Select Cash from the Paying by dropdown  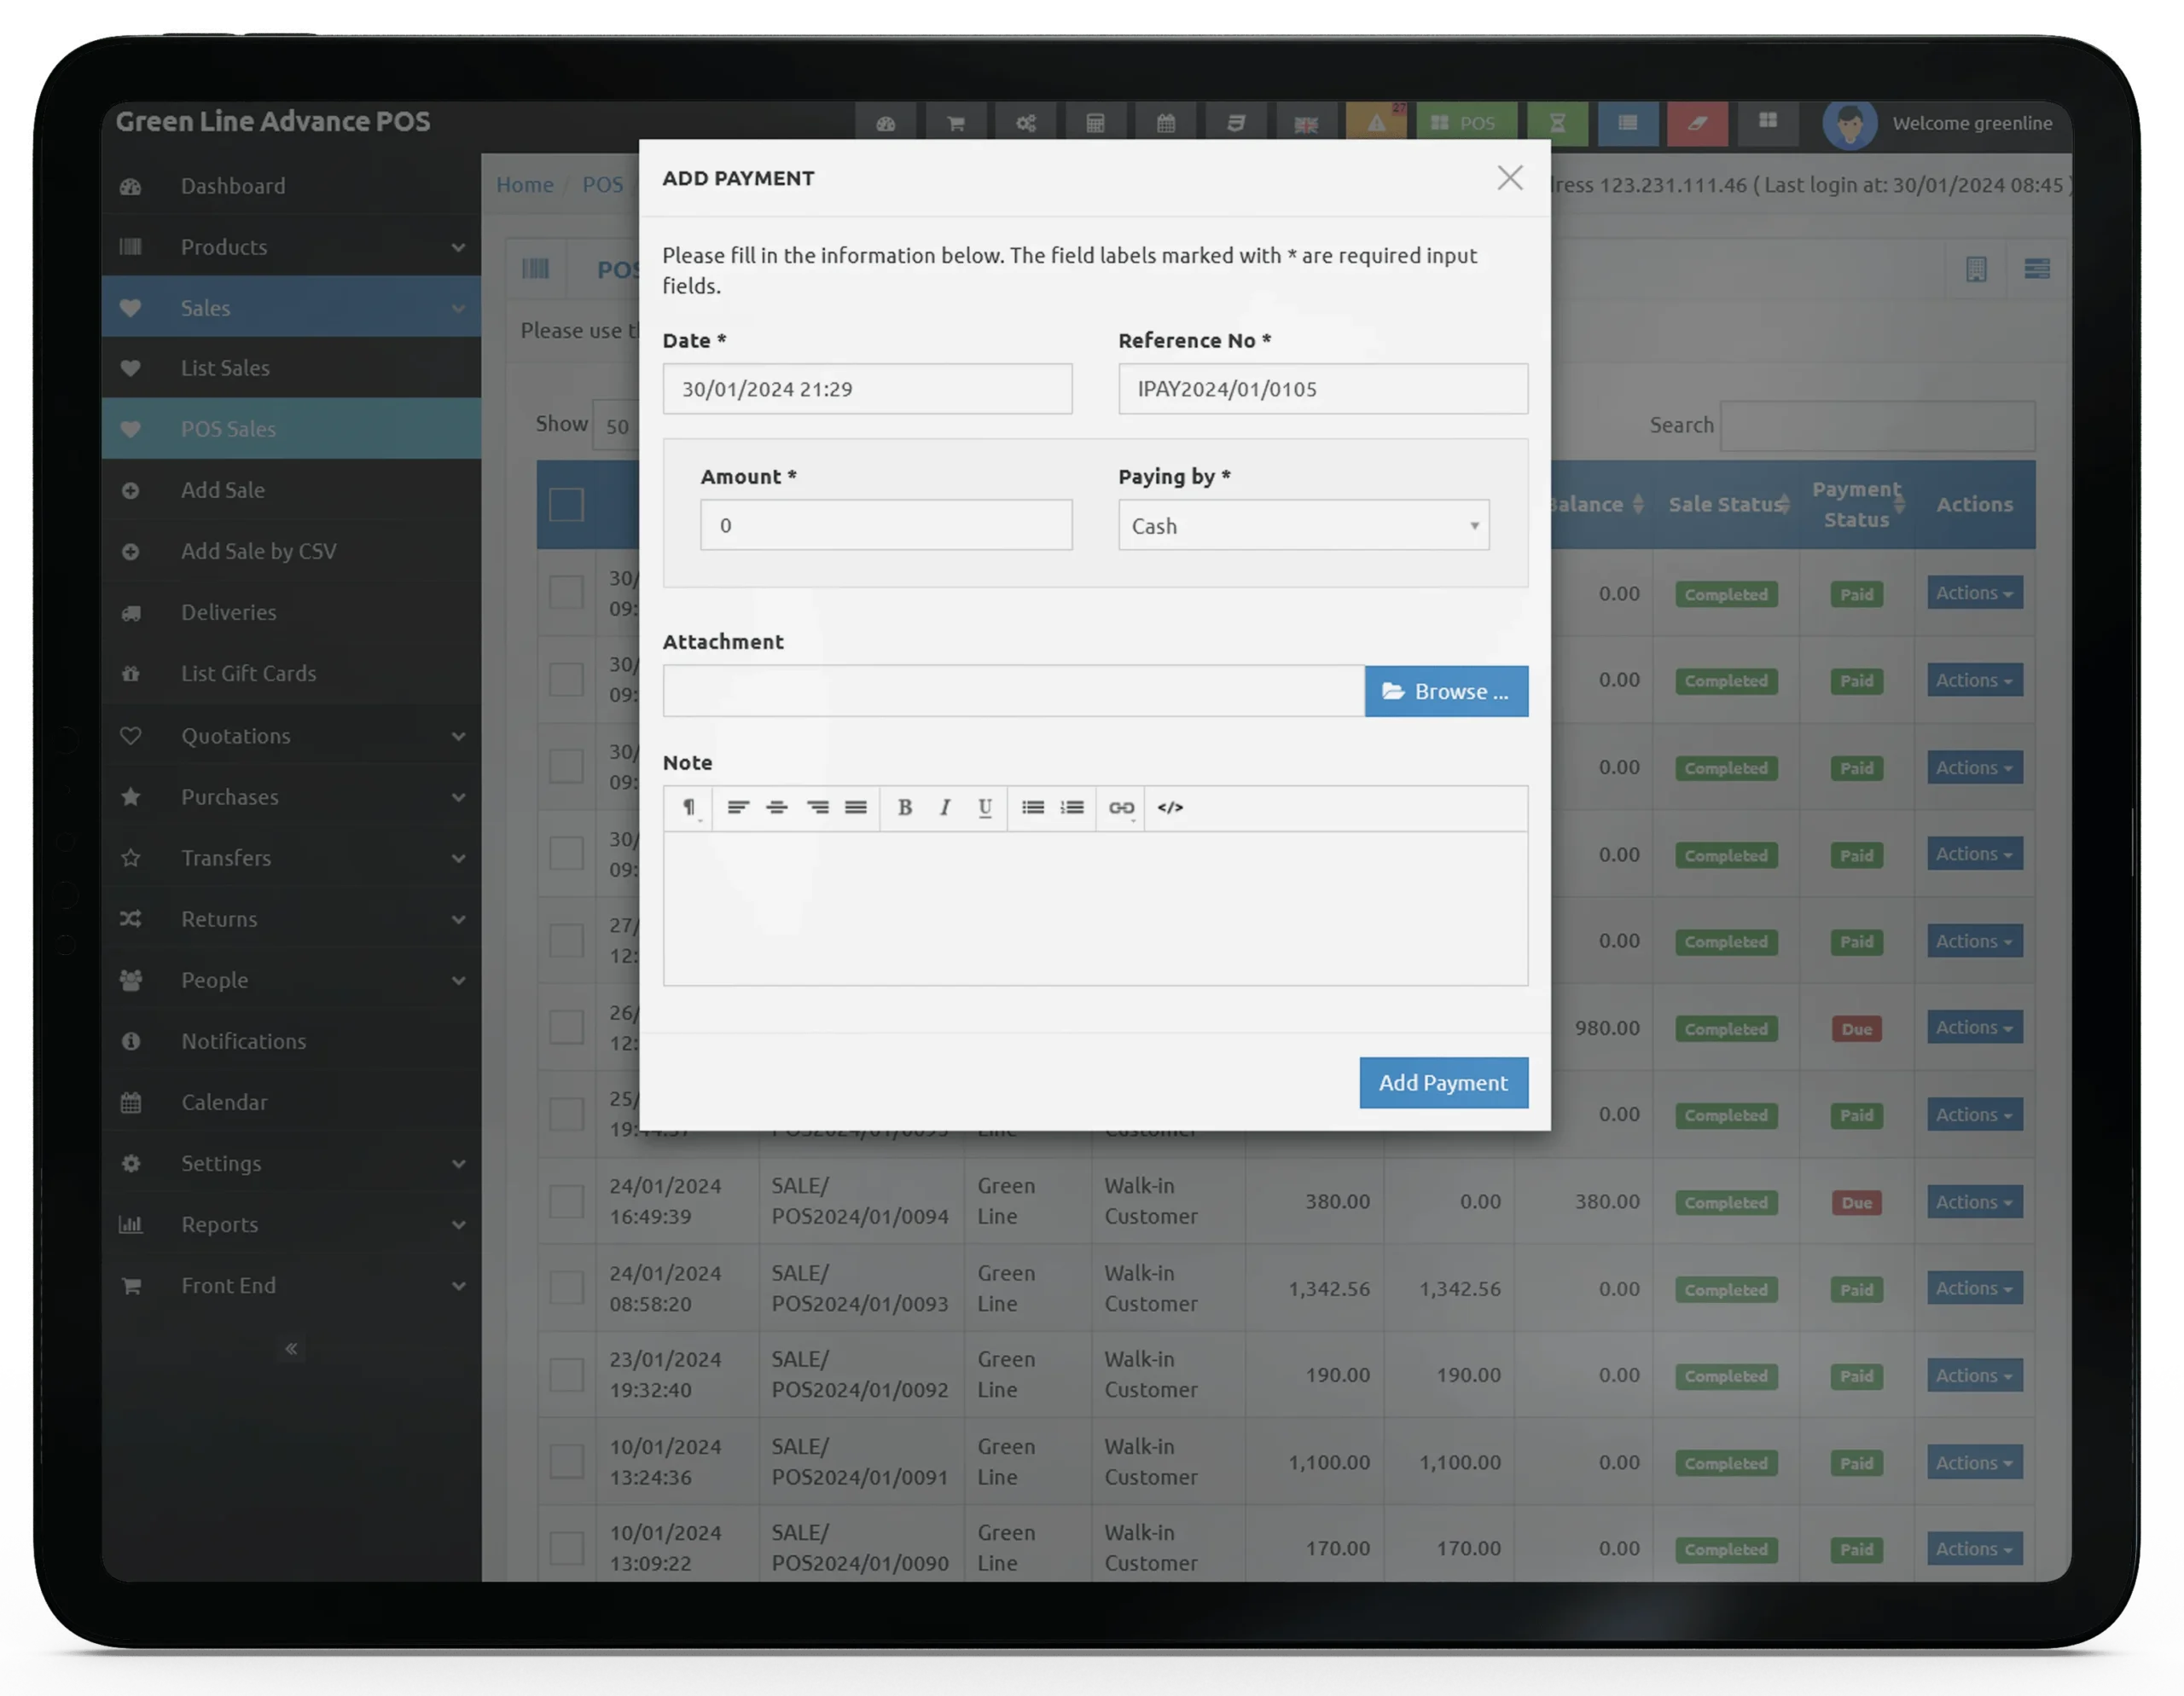point(1303,524)
